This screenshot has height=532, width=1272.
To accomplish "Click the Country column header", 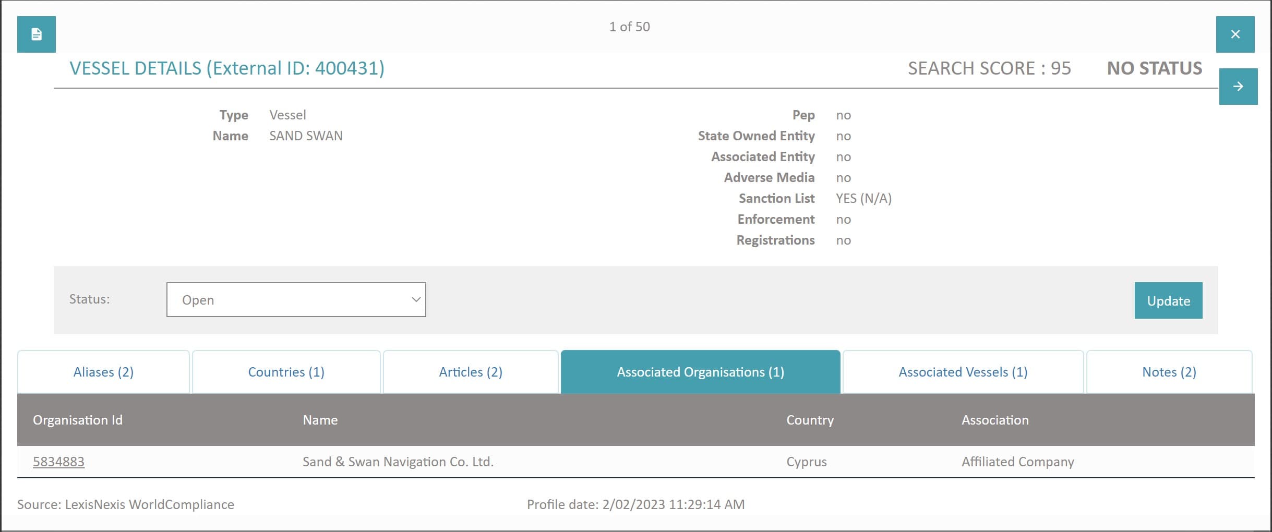I will tap(810, 420).
